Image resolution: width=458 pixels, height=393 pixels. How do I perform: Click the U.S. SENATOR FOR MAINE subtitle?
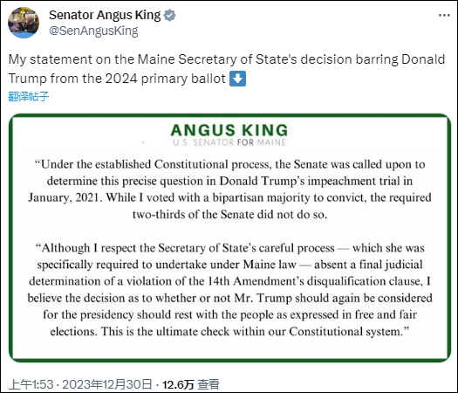(x=229, y=142)
